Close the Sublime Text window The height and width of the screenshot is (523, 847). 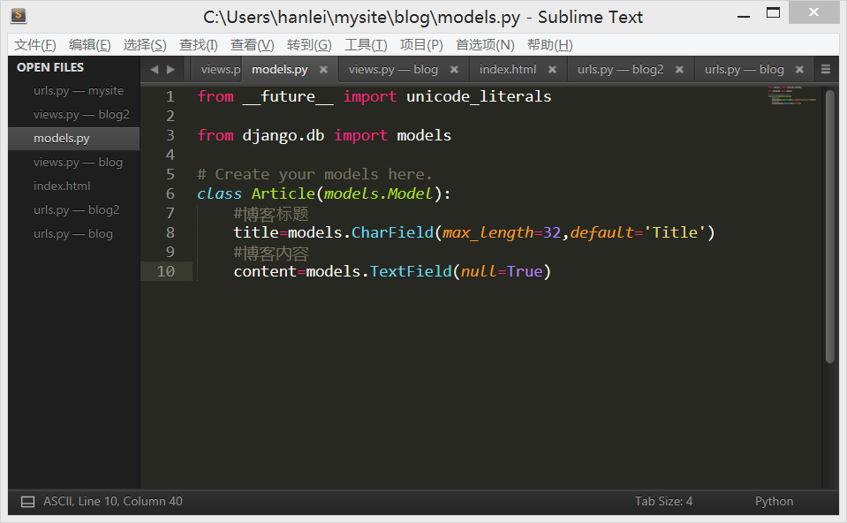click(813, 12)
